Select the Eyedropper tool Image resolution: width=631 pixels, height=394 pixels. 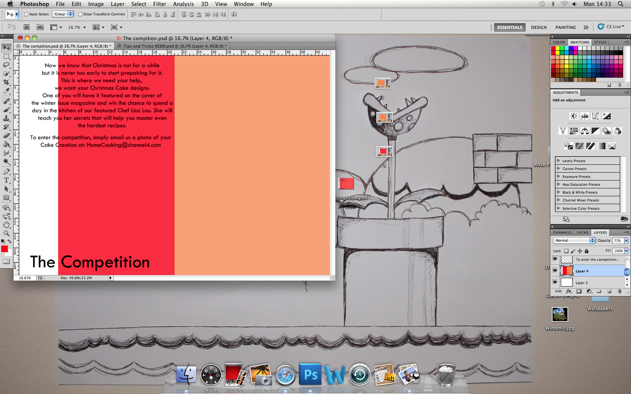pyautogui.click(x=6, y=91)
